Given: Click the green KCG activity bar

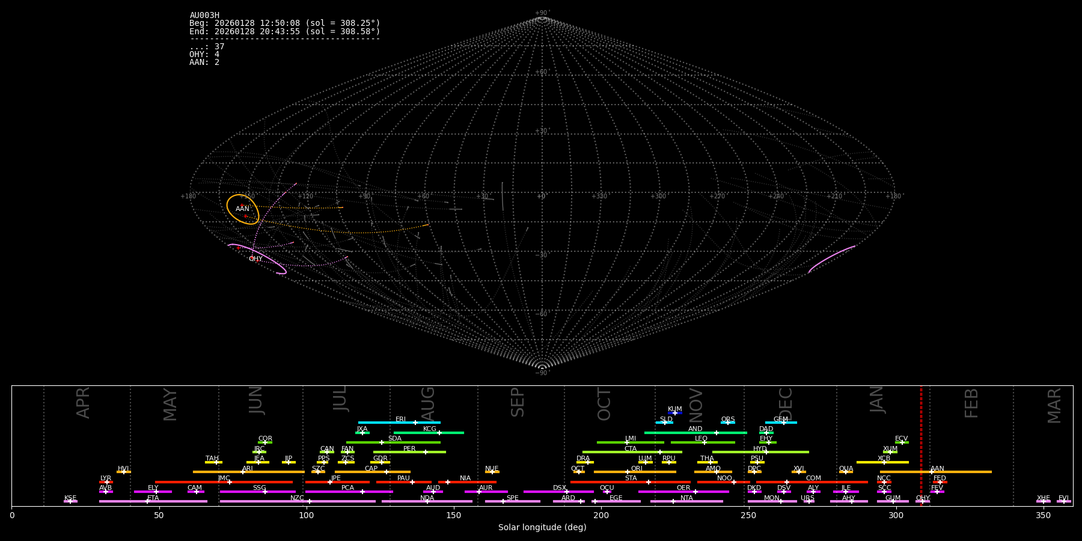Looking at the screenshot, I should [429, 433].
